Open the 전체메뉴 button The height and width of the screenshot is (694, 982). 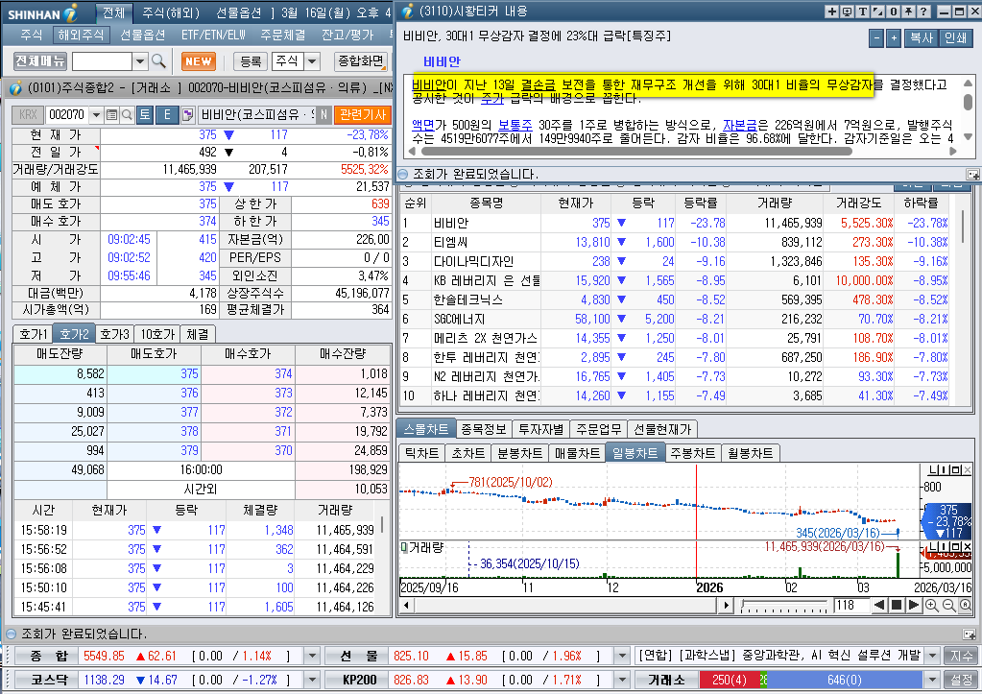pos(40,60)
